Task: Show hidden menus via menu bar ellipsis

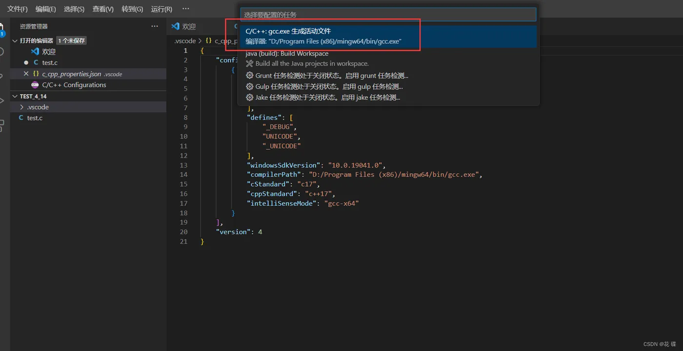Action: tap(185, 9)
